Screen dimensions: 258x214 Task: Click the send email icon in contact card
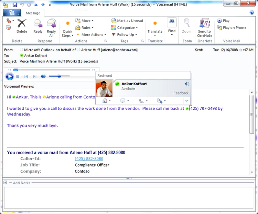pyautogui.click(x=104, y=101)
